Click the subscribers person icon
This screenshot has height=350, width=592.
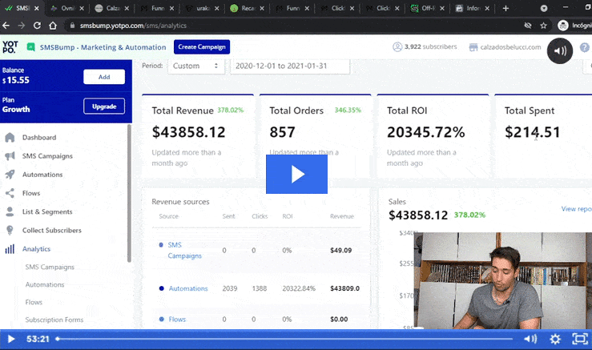click(x=397, y=46)
